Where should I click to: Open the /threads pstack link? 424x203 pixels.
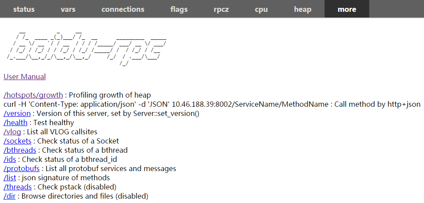[18, 187]
